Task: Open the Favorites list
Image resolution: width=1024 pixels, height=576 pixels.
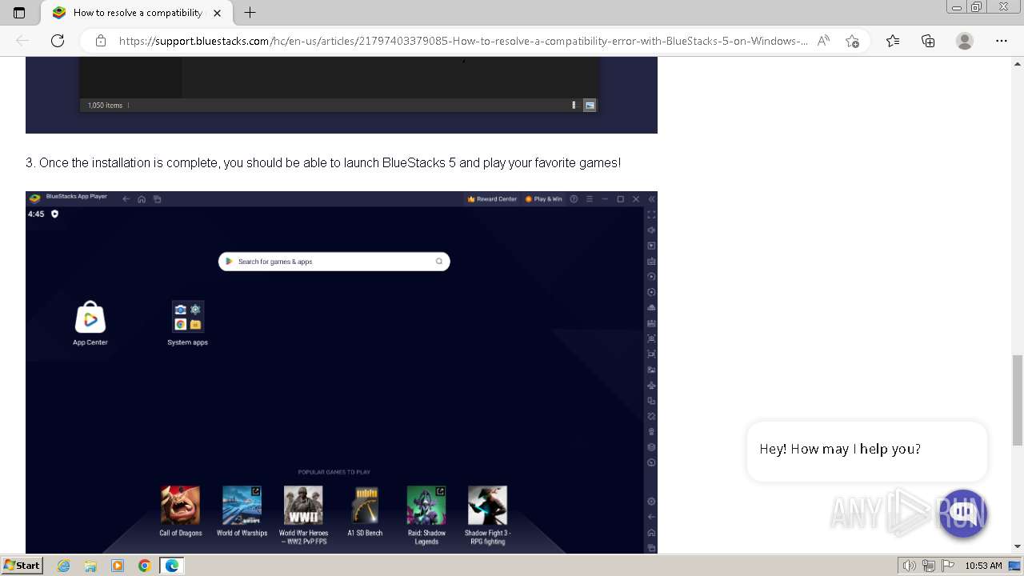Action: (x=893, y=41)
